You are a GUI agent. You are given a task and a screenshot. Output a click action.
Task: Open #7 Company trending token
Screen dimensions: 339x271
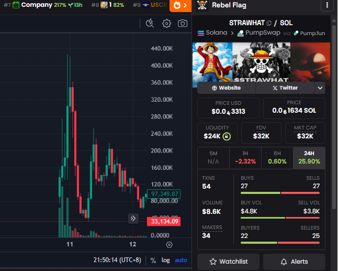pos(43,5)
